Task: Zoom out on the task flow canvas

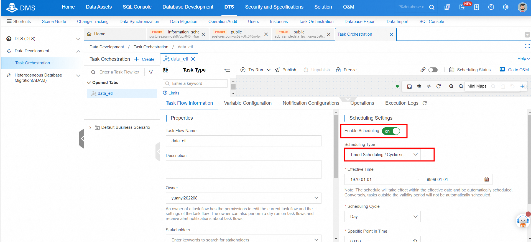Action: click(461, 86)
